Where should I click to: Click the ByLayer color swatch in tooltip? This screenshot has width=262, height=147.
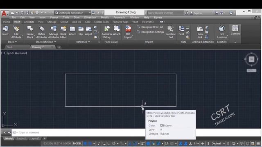coord(161,125)
